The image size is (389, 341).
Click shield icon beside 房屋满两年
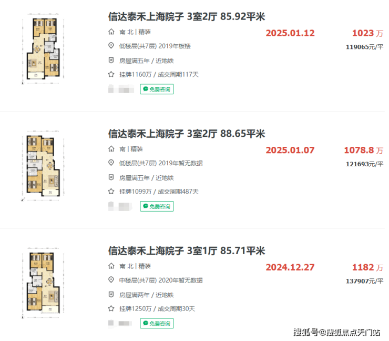[111, 295]
